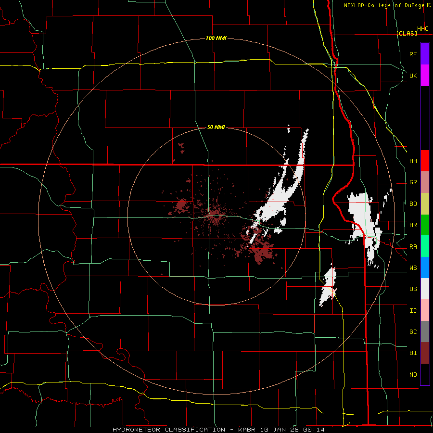433x433 pixels.
Task: Click the RA legend label text
Action: (413, 246)
